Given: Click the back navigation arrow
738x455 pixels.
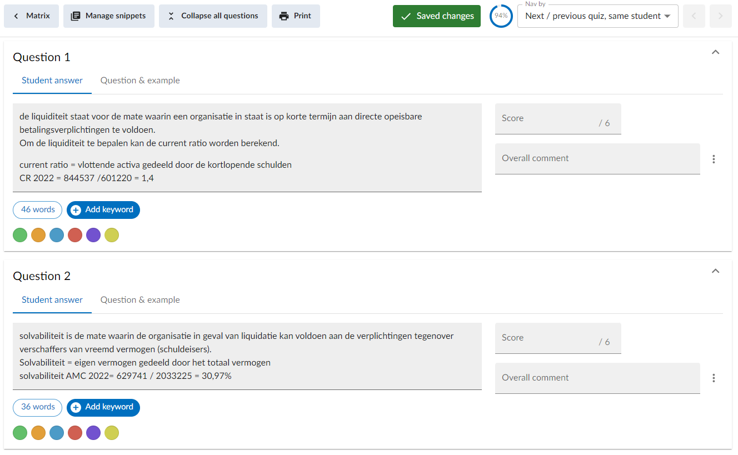Looking at the screenshot, I should pyautogui.click(x=694, y=16).
